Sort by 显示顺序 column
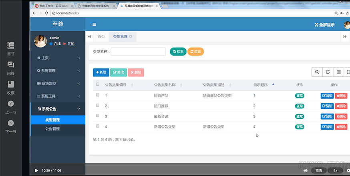The width and height of the screenshot is (350, 176). click(264, 85)
